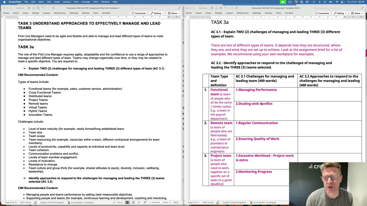Click Redo icon in left Brief window
Screen dimensions: 367x206
coord(49,8)
